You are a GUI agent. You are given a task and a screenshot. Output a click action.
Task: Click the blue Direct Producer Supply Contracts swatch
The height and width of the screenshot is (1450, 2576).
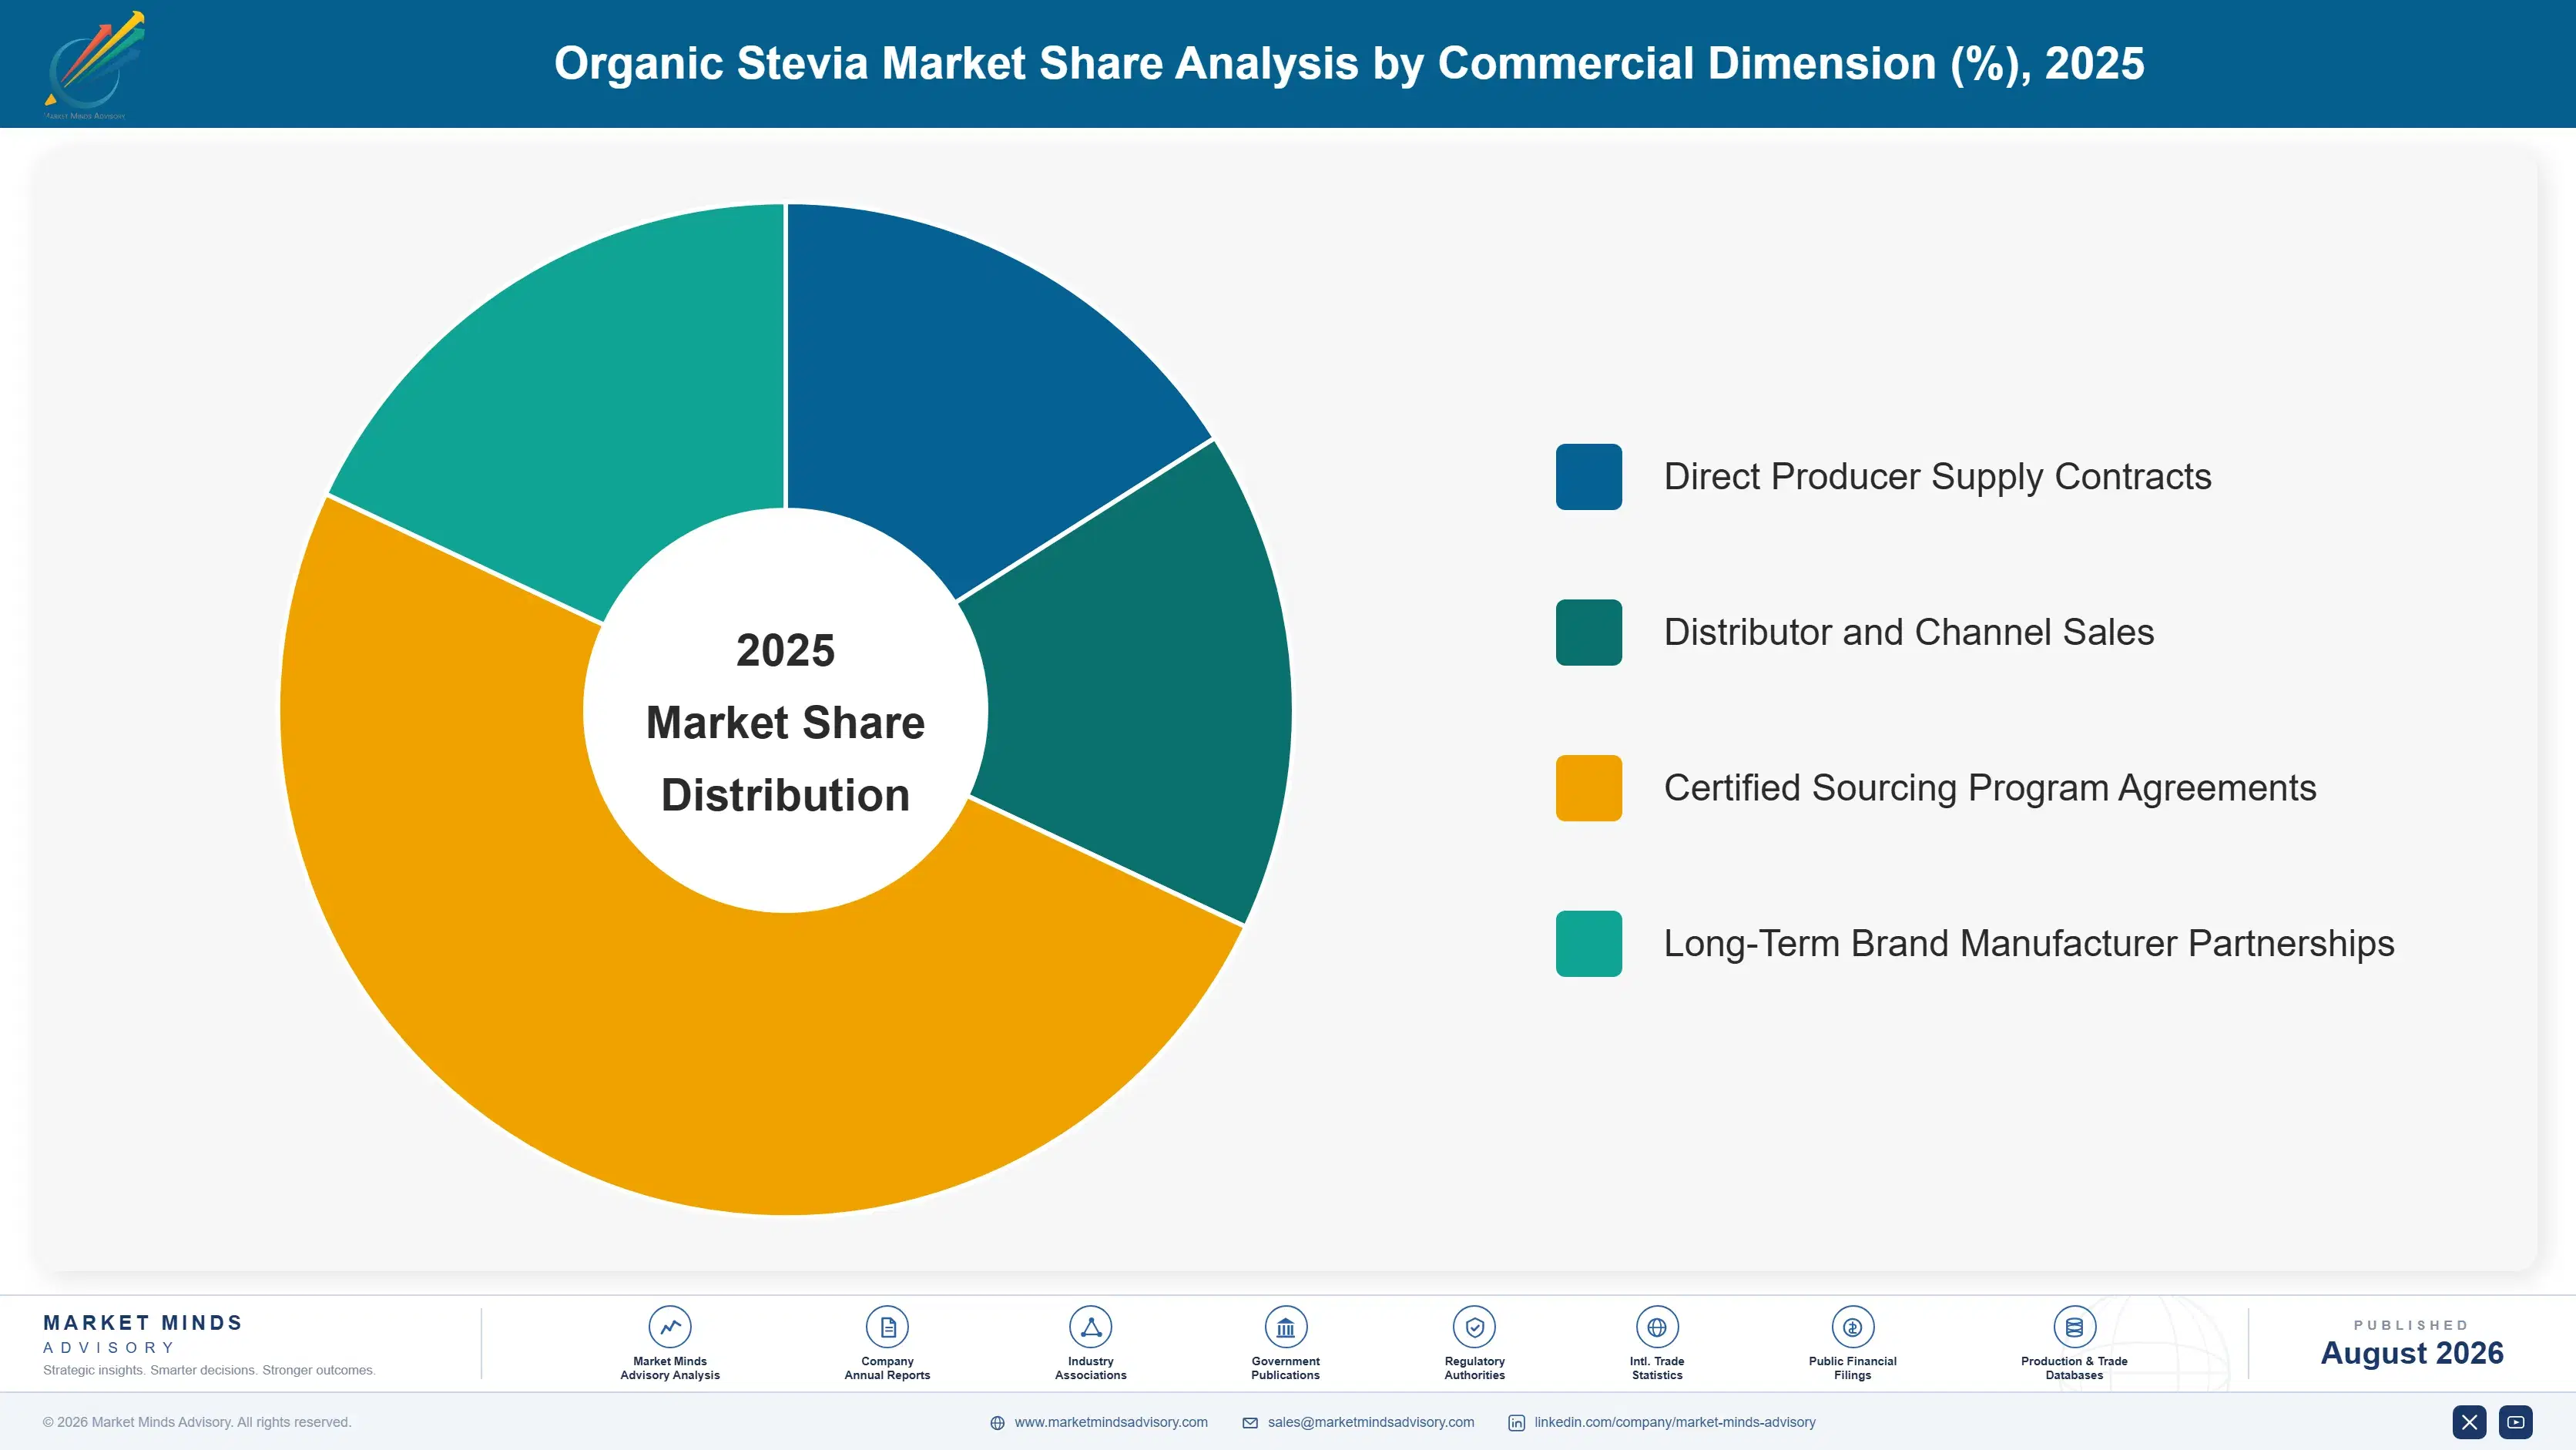tap(1588, 477)
